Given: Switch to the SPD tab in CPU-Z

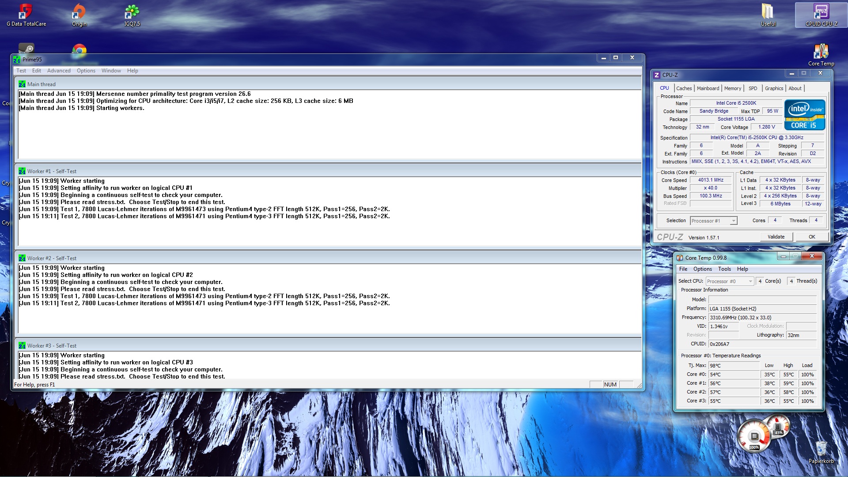Looking at the screenshot, I should point(753,88).
